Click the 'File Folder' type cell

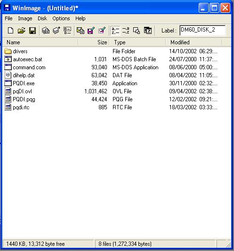tap(124, 51)
